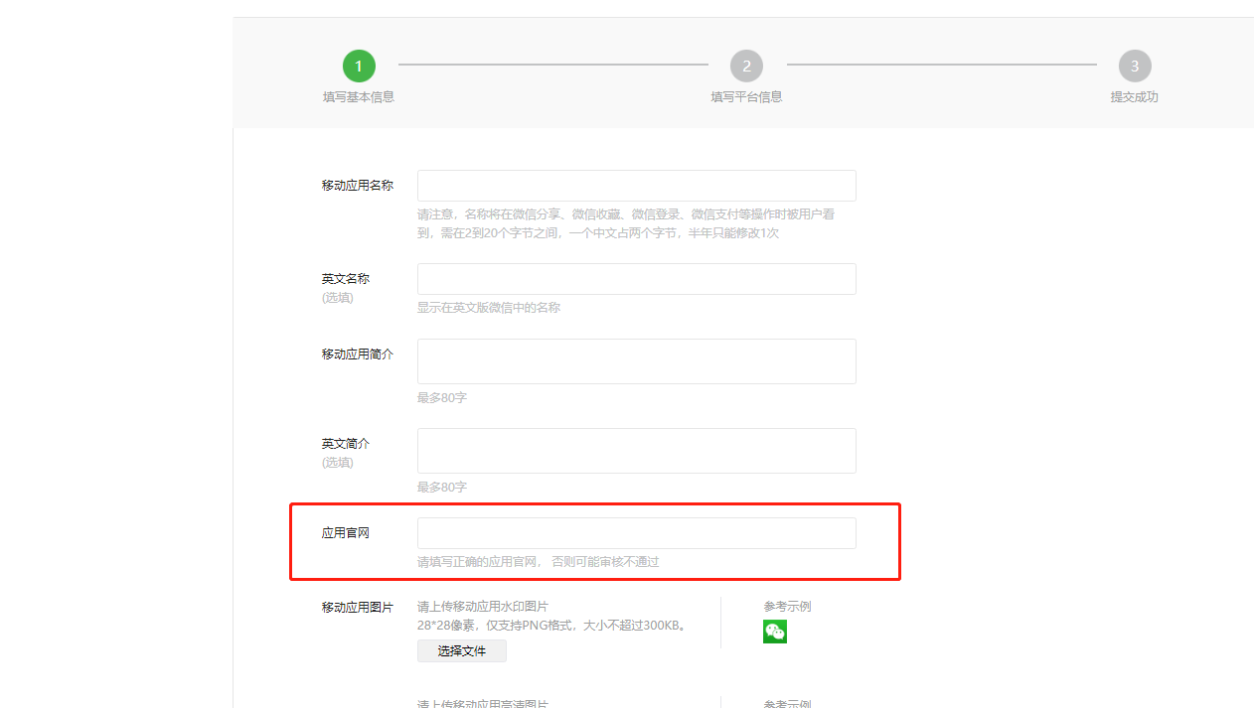This screenshot has width=1254, height=708.
Task: Click into the 移动应用简介 text area
Action: pyautogui.click(x=636, y=361)
